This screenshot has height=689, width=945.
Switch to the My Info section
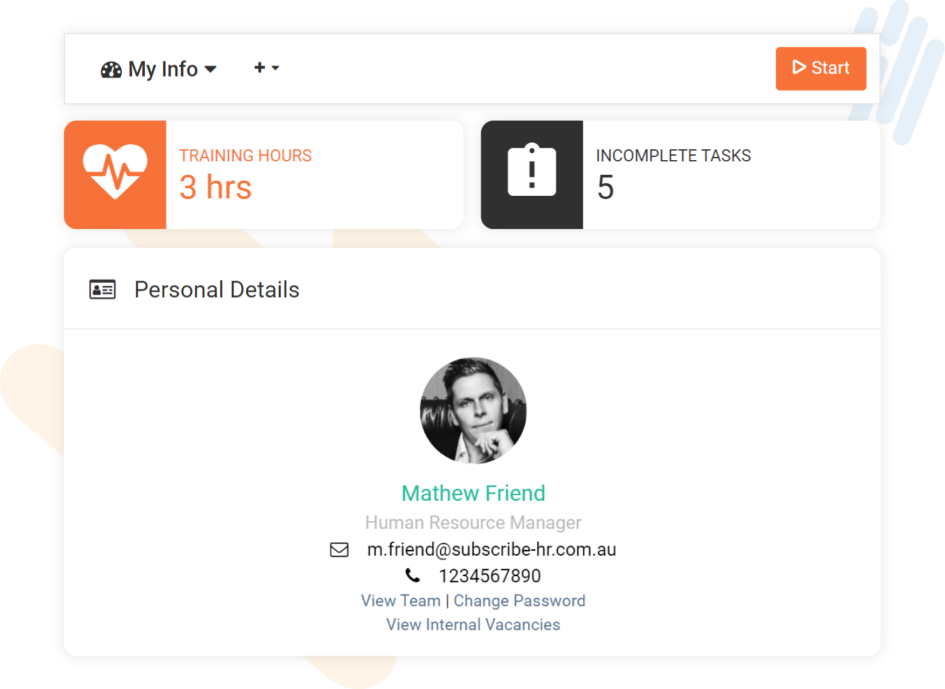tap(161, 69)
